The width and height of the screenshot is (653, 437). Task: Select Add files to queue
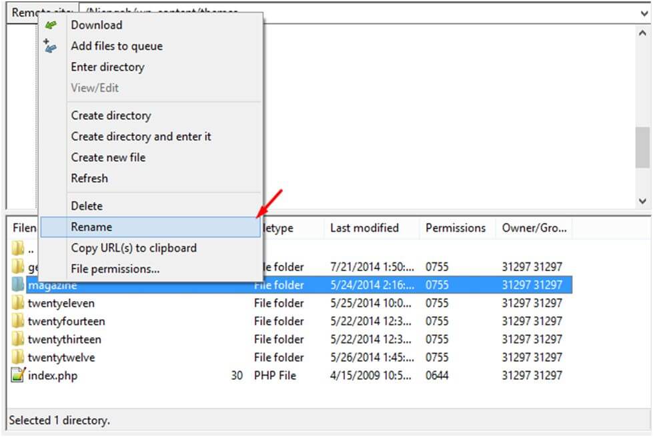point(117,46)
